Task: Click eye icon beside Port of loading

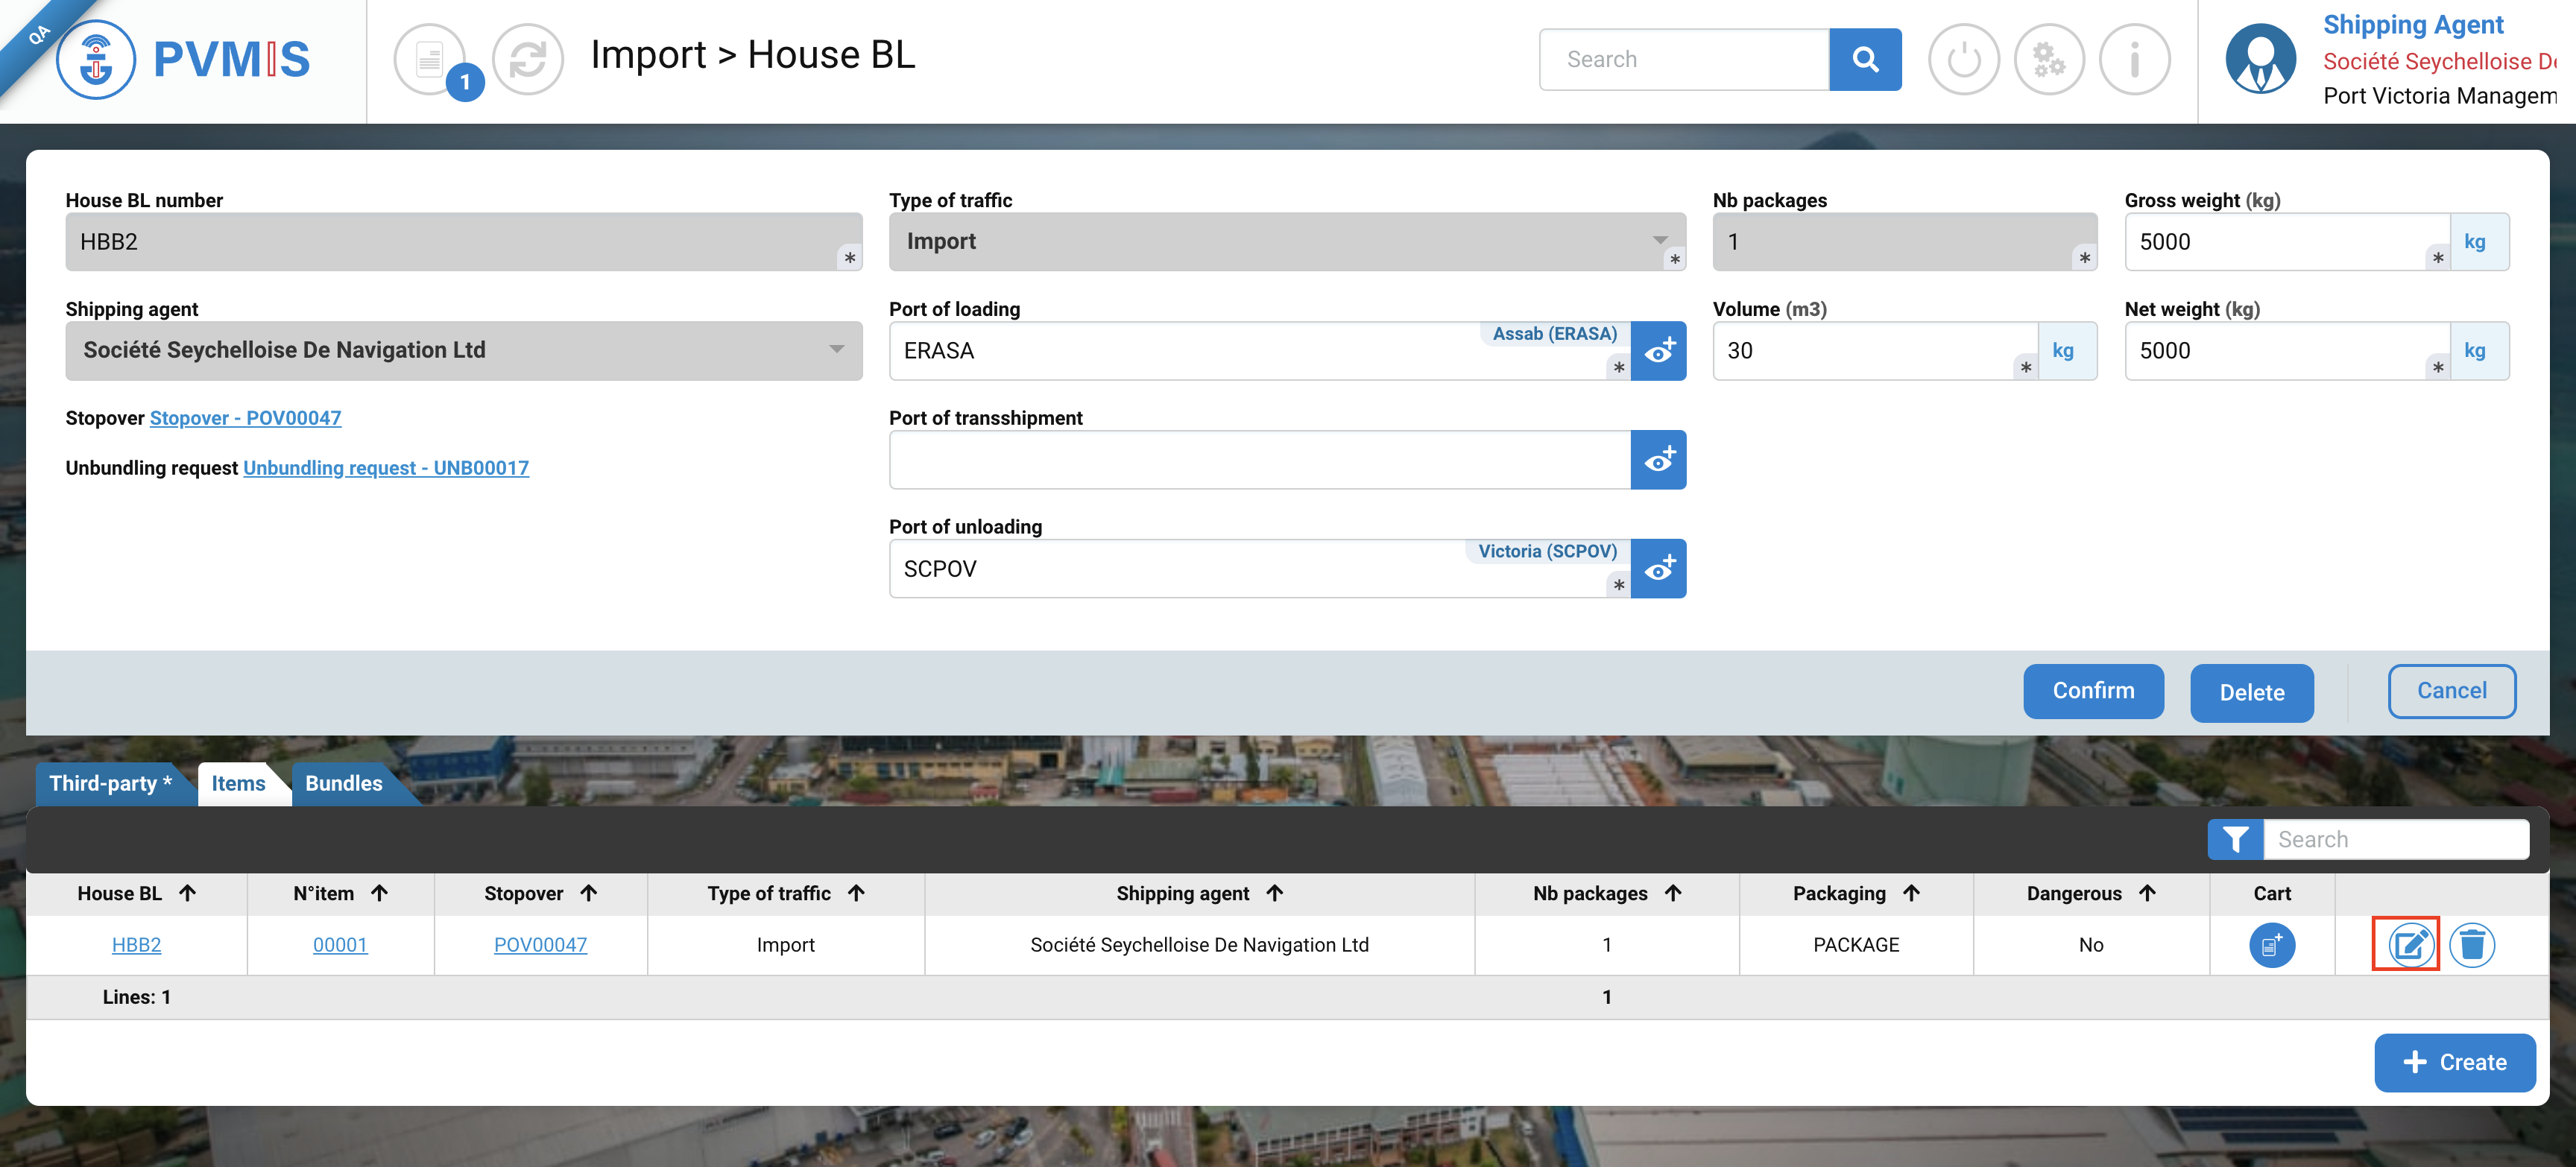Action: click(1658, 351)
